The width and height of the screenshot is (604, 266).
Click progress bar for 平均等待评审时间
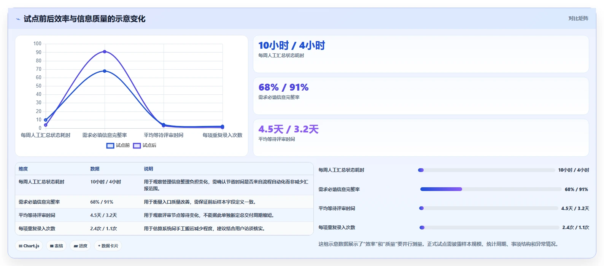coord(488,208)
